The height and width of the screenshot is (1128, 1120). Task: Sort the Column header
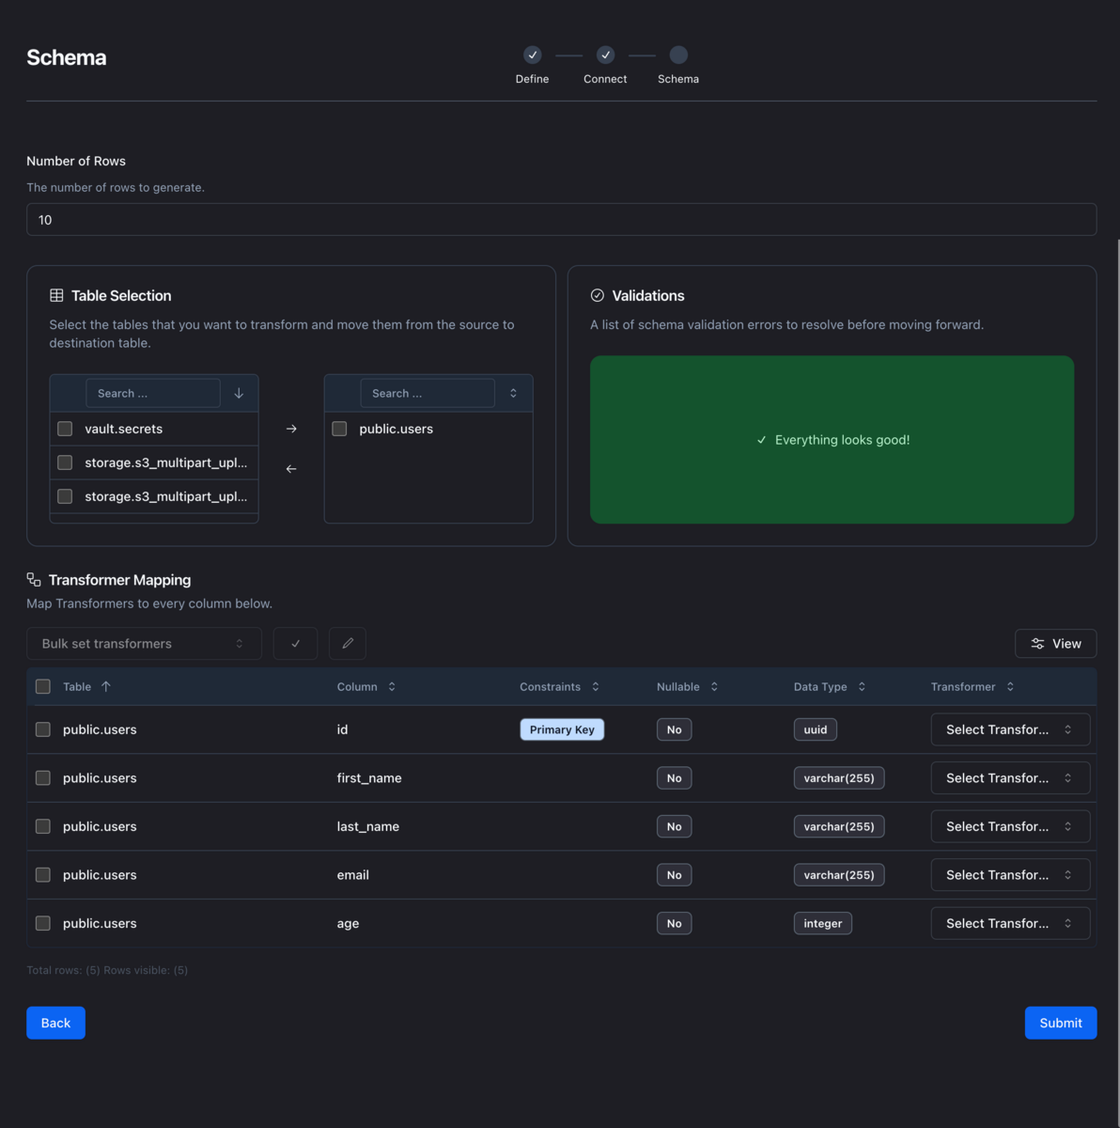366,687
